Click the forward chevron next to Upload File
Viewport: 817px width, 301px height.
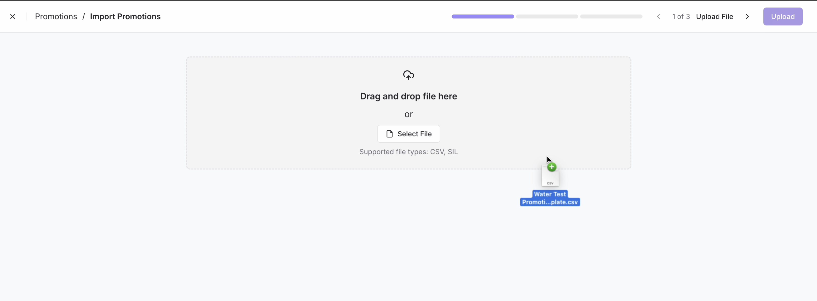tap(747, 16)
